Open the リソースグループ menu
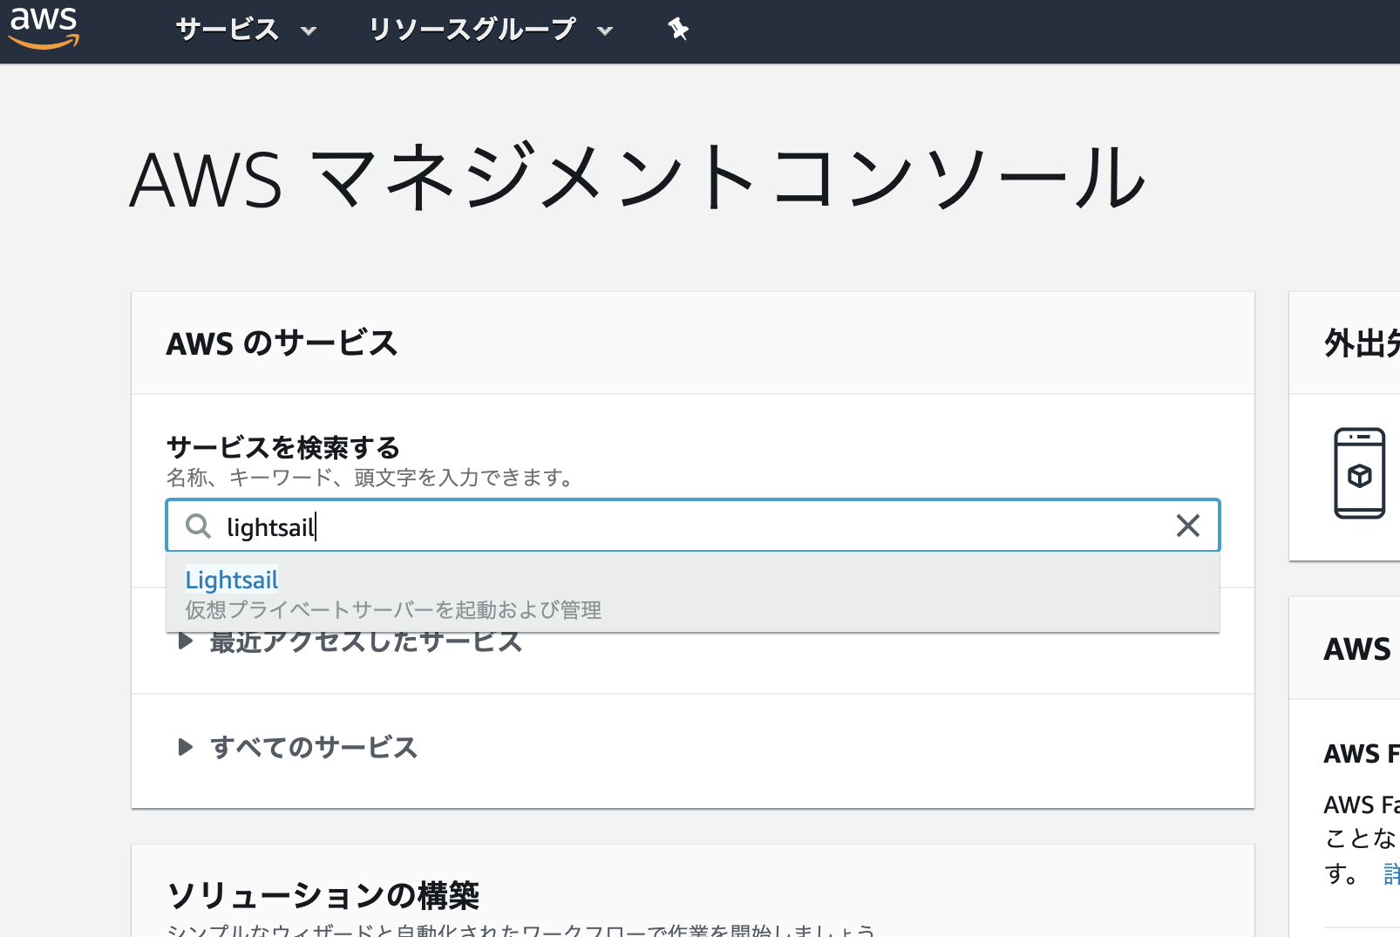Image resolution: width=1400 pixels, height=937 pixels. (472, 30)
